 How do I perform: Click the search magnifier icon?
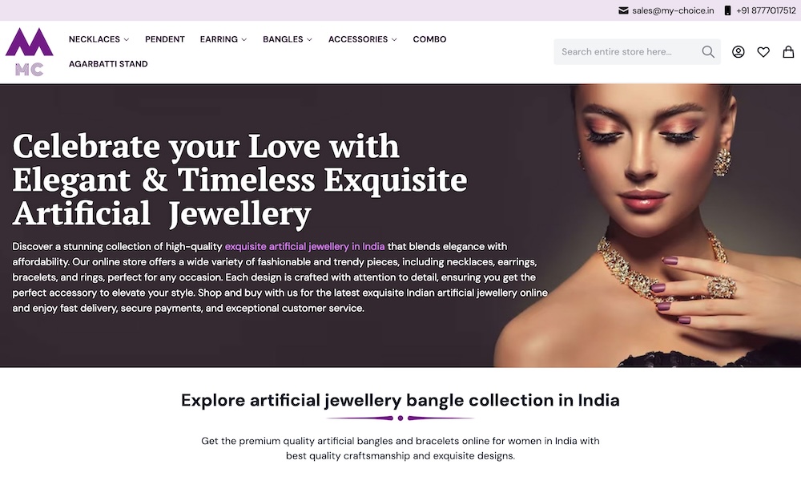708,51
